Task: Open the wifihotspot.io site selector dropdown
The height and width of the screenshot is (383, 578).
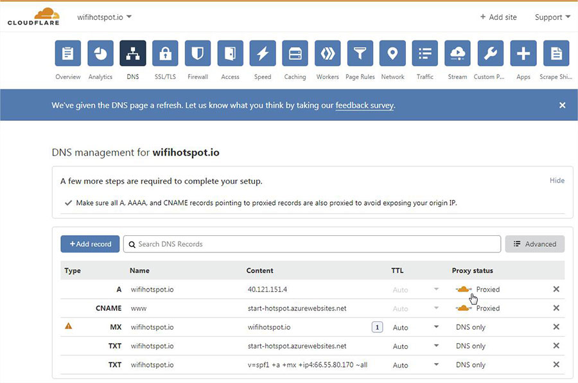Action: [x=104, y=17]
